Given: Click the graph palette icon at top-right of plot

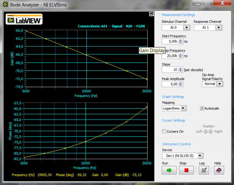Looking at the screenshot, I should click(152, 14).
